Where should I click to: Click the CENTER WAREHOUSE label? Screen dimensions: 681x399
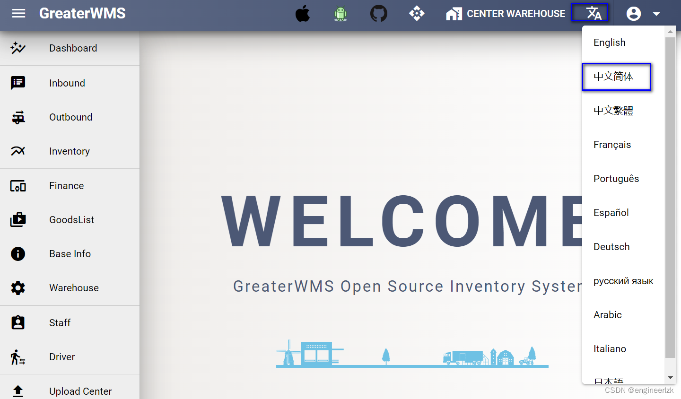click(516, 14)
